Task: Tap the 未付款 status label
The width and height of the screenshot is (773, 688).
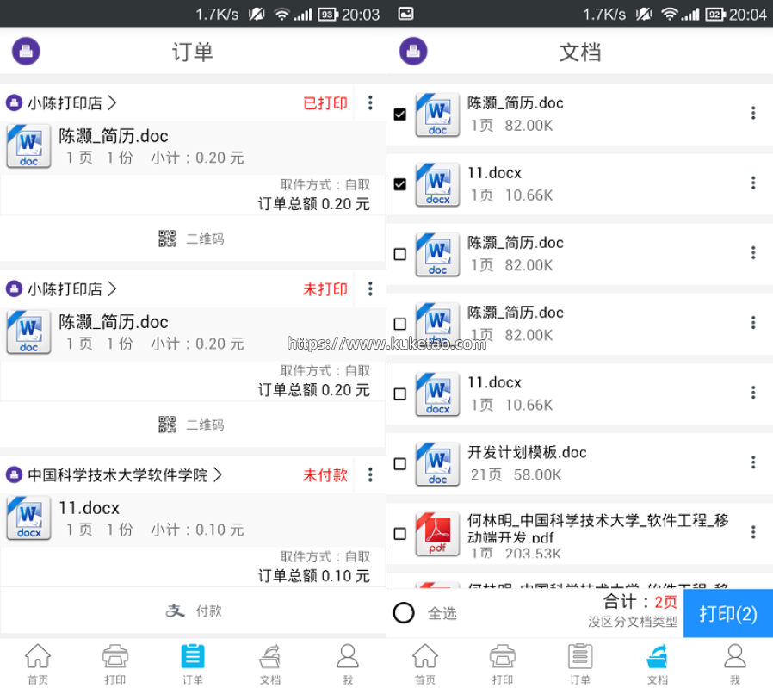Action: click(x=325, y=475)
